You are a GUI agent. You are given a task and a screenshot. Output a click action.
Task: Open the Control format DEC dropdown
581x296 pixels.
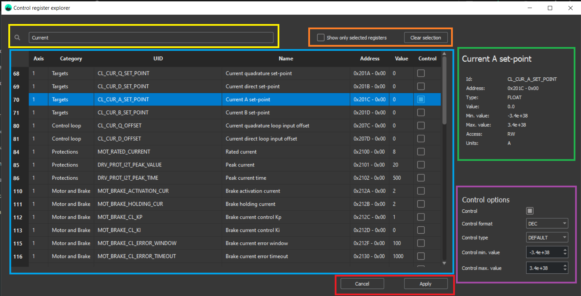click(547, 224)
